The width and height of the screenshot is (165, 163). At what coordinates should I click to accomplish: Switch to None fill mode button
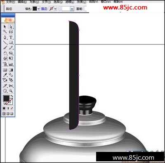coord(12,109)
